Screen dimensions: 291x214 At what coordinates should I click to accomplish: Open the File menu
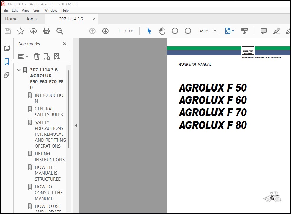[5, 10]
